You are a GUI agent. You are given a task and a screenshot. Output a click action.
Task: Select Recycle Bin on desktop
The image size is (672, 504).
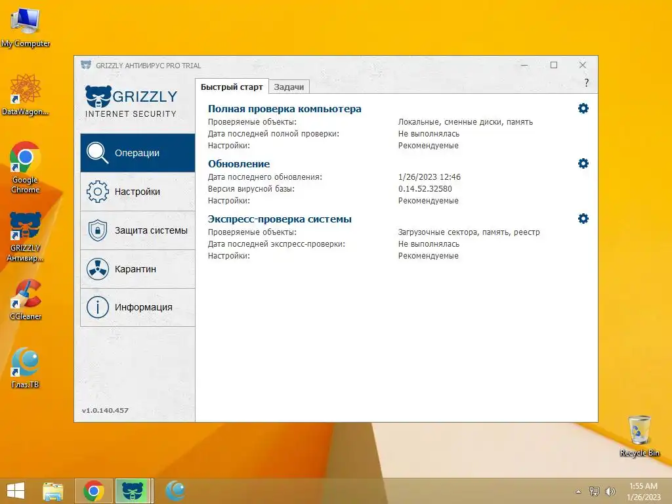[x=639, y=436]
